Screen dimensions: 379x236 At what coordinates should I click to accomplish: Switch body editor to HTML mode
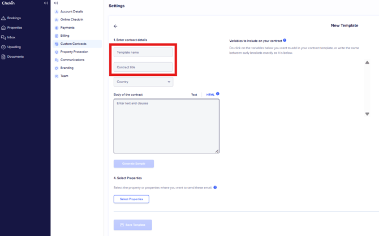pyautogui.click(x=210, y=95)
